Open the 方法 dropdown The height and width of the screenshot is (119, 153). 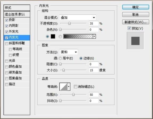(x=69, y=52)
